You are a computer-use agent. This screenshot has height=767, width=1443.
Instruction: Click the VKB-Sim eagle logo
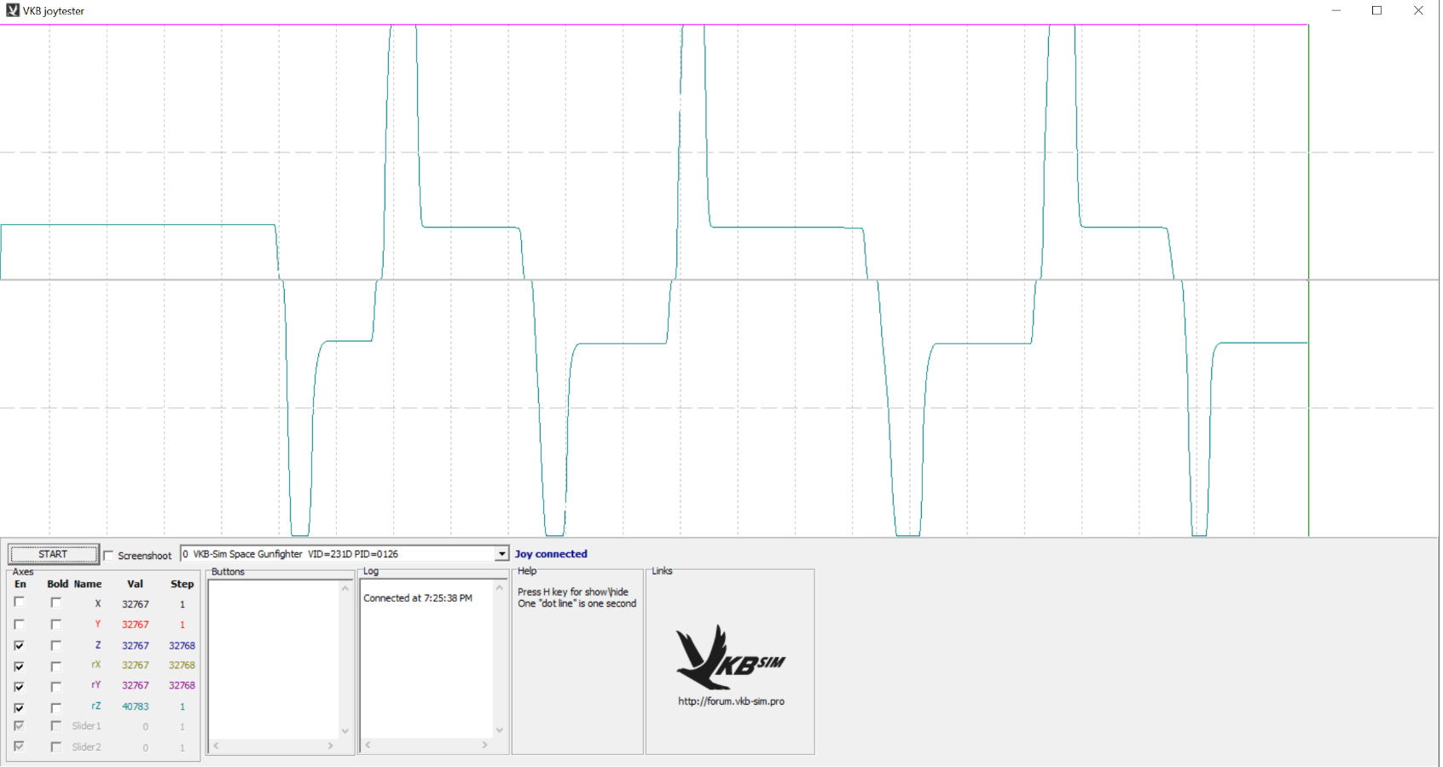click(x=729, y=658)
